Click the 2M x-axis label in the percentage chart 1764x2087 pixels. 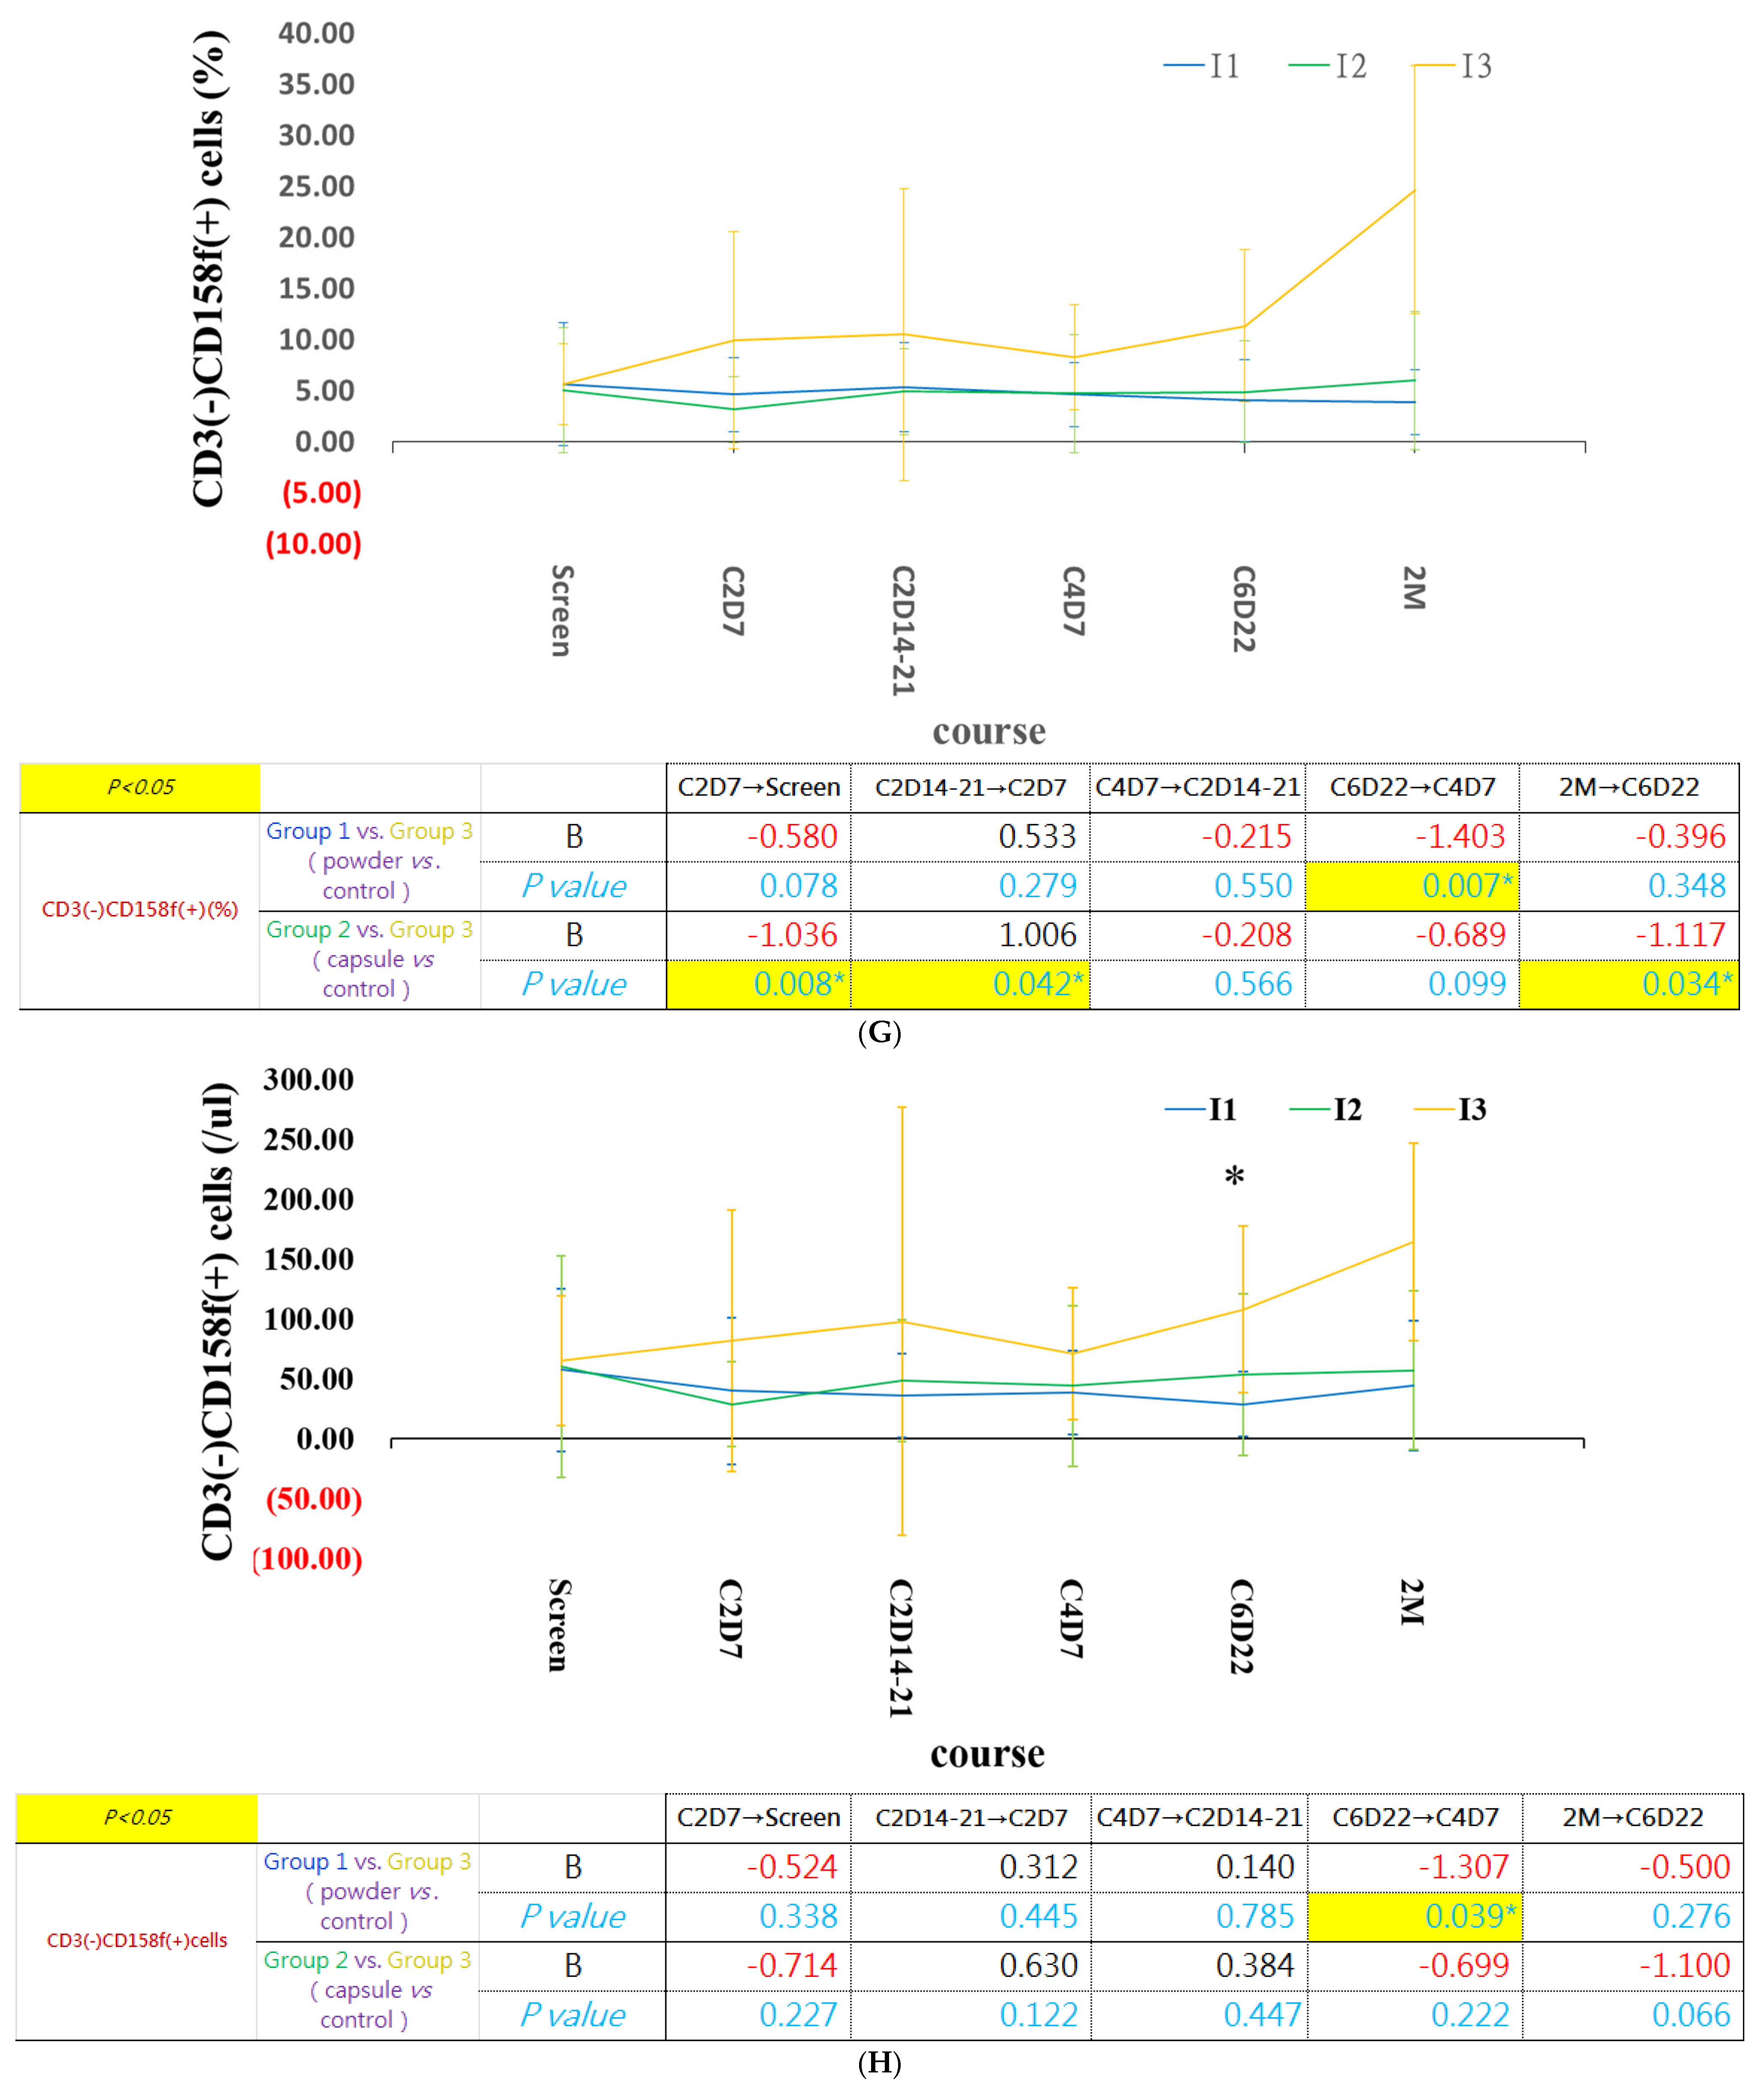(1413, 588)
